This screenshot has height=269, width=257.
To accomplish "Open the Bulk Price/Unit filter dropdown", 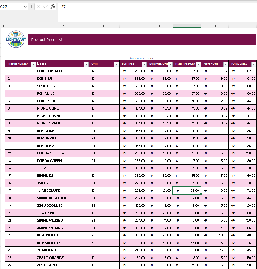I will 170,64.
